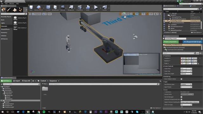Image resolution: width=203 pixels, height=114 pixels.
Task: Open the Help menu
Action: click(x=17, y=3)
